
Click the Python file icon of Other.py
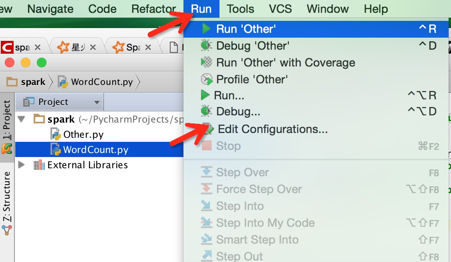coord(55,134)
